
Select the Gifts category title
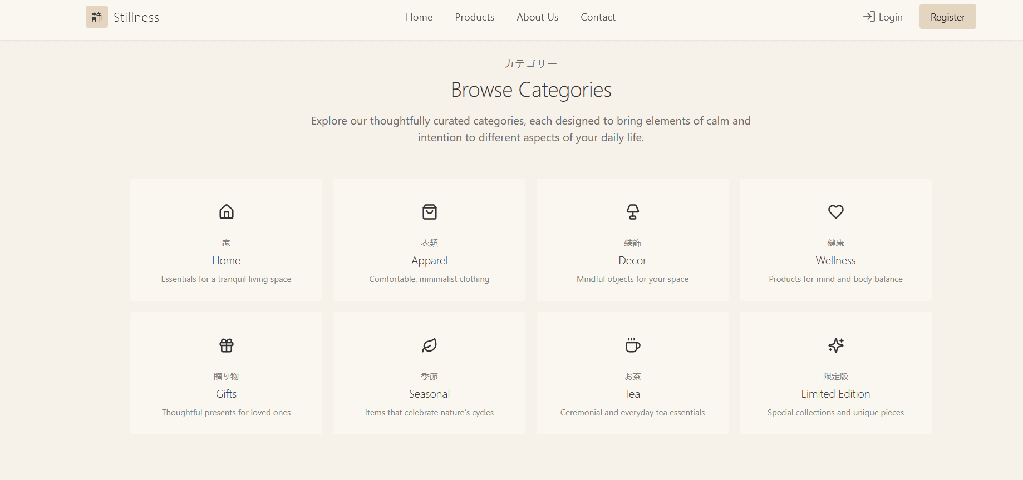click(x=227, y=394)
